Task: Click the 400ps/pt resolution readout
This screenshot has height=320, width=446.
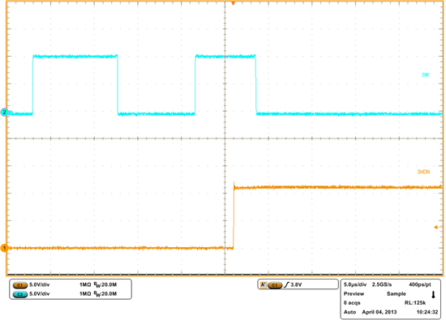Action: click(x=420, y=284)
